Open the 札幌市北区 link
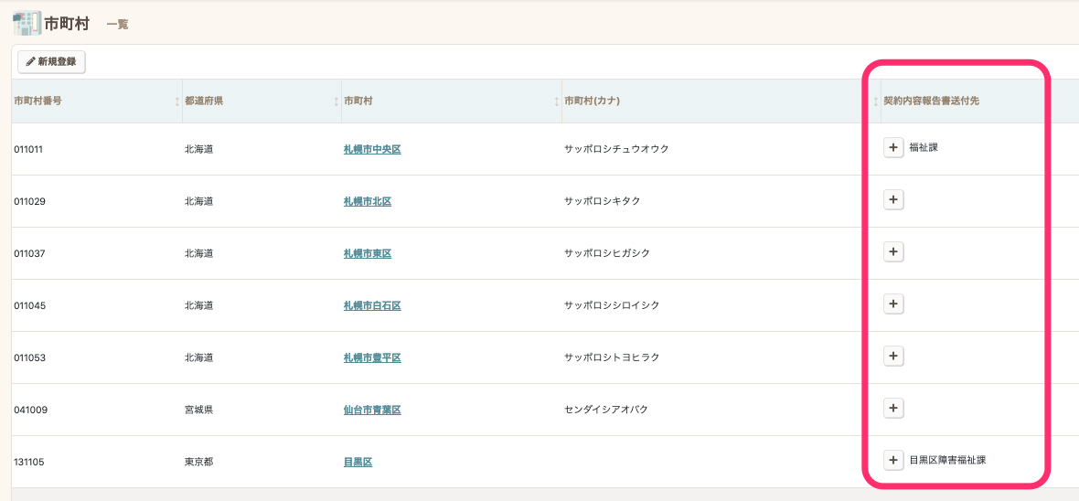Screen dimensions: 1079x501 click(367, 201)
